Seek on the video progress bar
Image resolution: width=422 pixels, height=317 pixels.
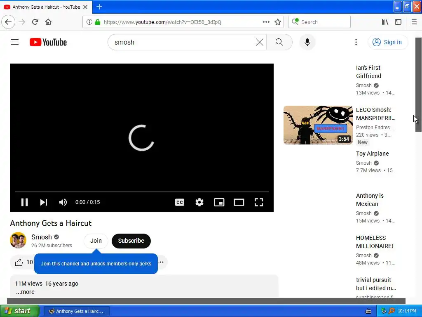tap(142, 192)
